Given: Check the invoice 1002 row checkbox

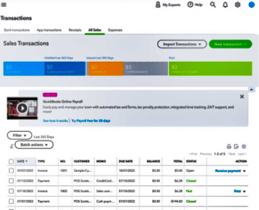Looking at the screenshot, I should tap(11, 191).
